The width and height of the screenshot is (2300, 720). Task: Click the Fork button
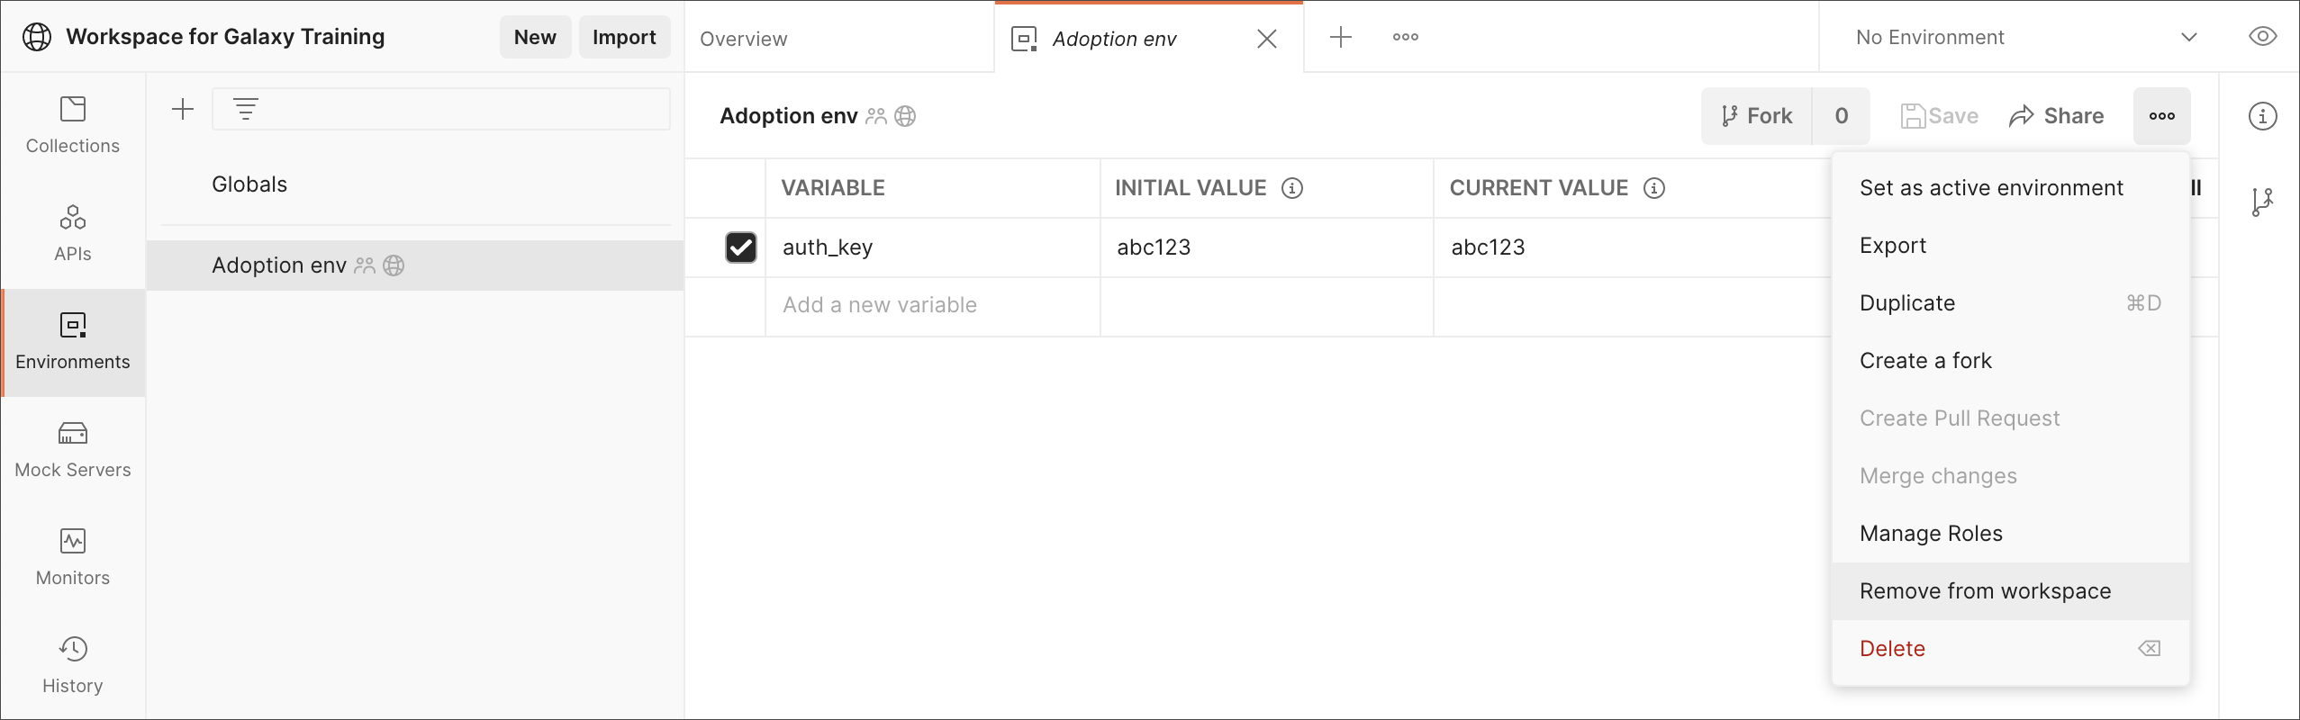point(1756,116)
